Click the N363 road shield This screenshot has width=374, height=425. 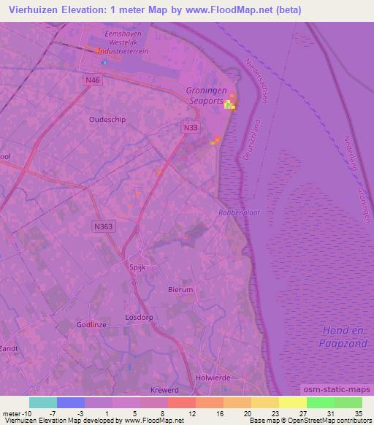click(x=103, y=226)
